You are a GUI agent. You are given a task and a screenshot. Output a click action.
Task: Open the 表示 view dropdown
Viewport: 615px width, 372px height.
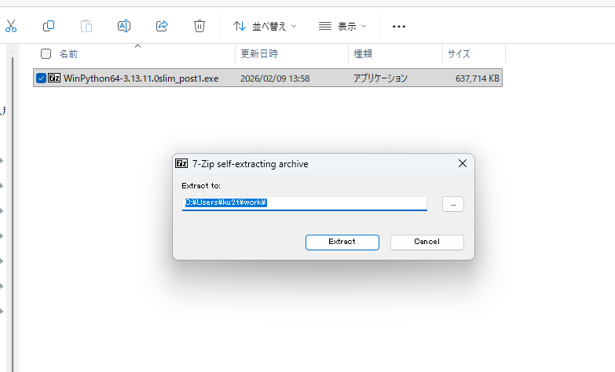[x=342, y=26]
